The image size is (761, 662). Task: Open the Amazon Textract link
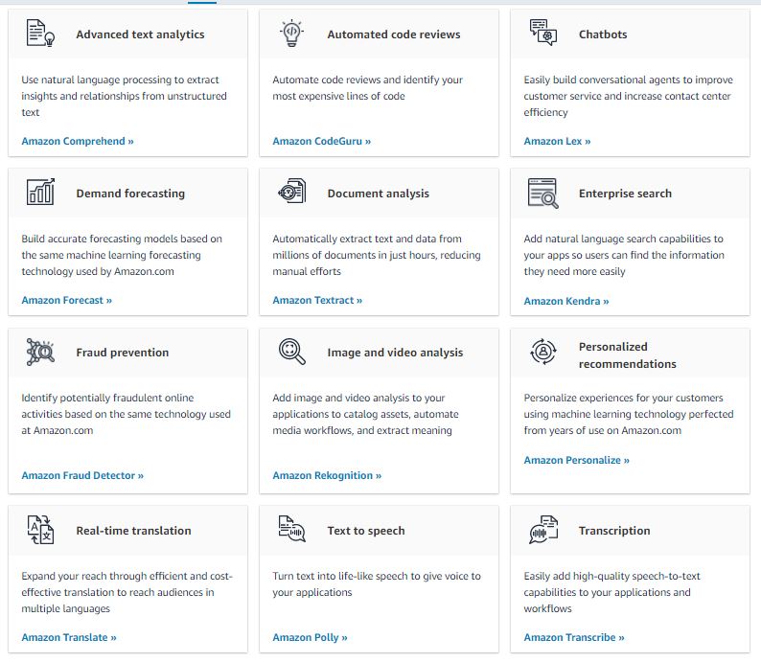tap(317, 300)
